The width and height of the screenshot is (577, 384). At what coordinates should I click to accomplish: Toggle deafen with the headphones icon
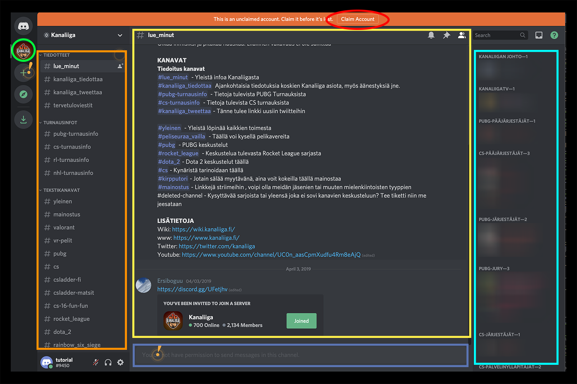coord(108,362)
